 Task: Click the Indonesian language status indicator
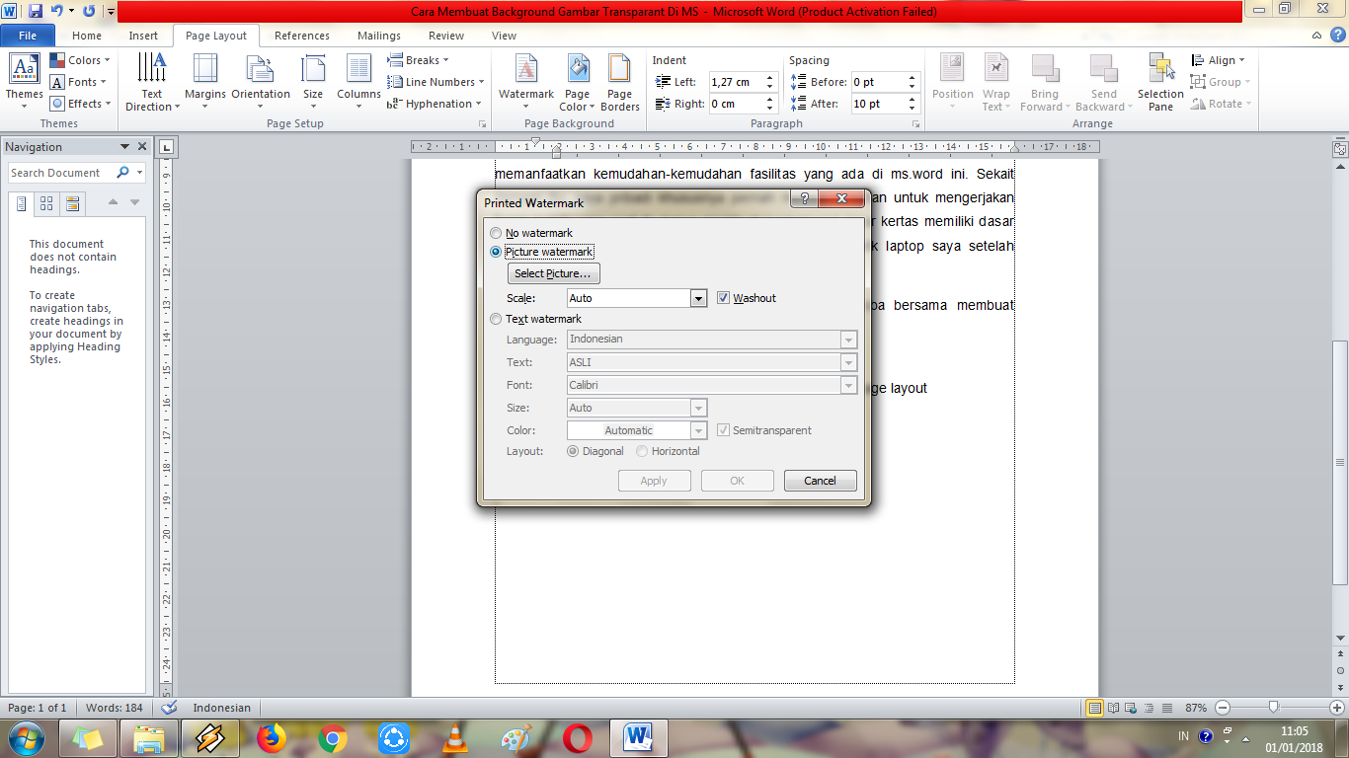pos(221,708)
